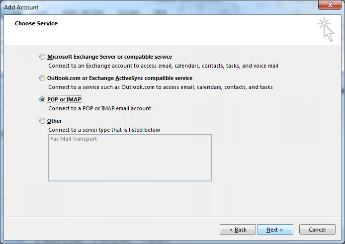Close the Add Account window
The height and width of the screenshot is (244, 345).
coord(330,5)
